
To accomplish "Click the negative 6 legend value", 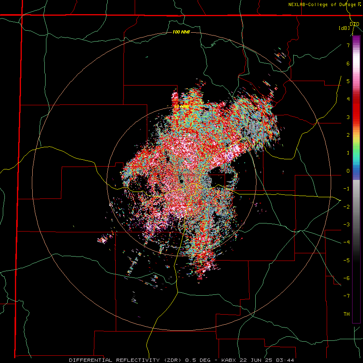I will [346, 278].
